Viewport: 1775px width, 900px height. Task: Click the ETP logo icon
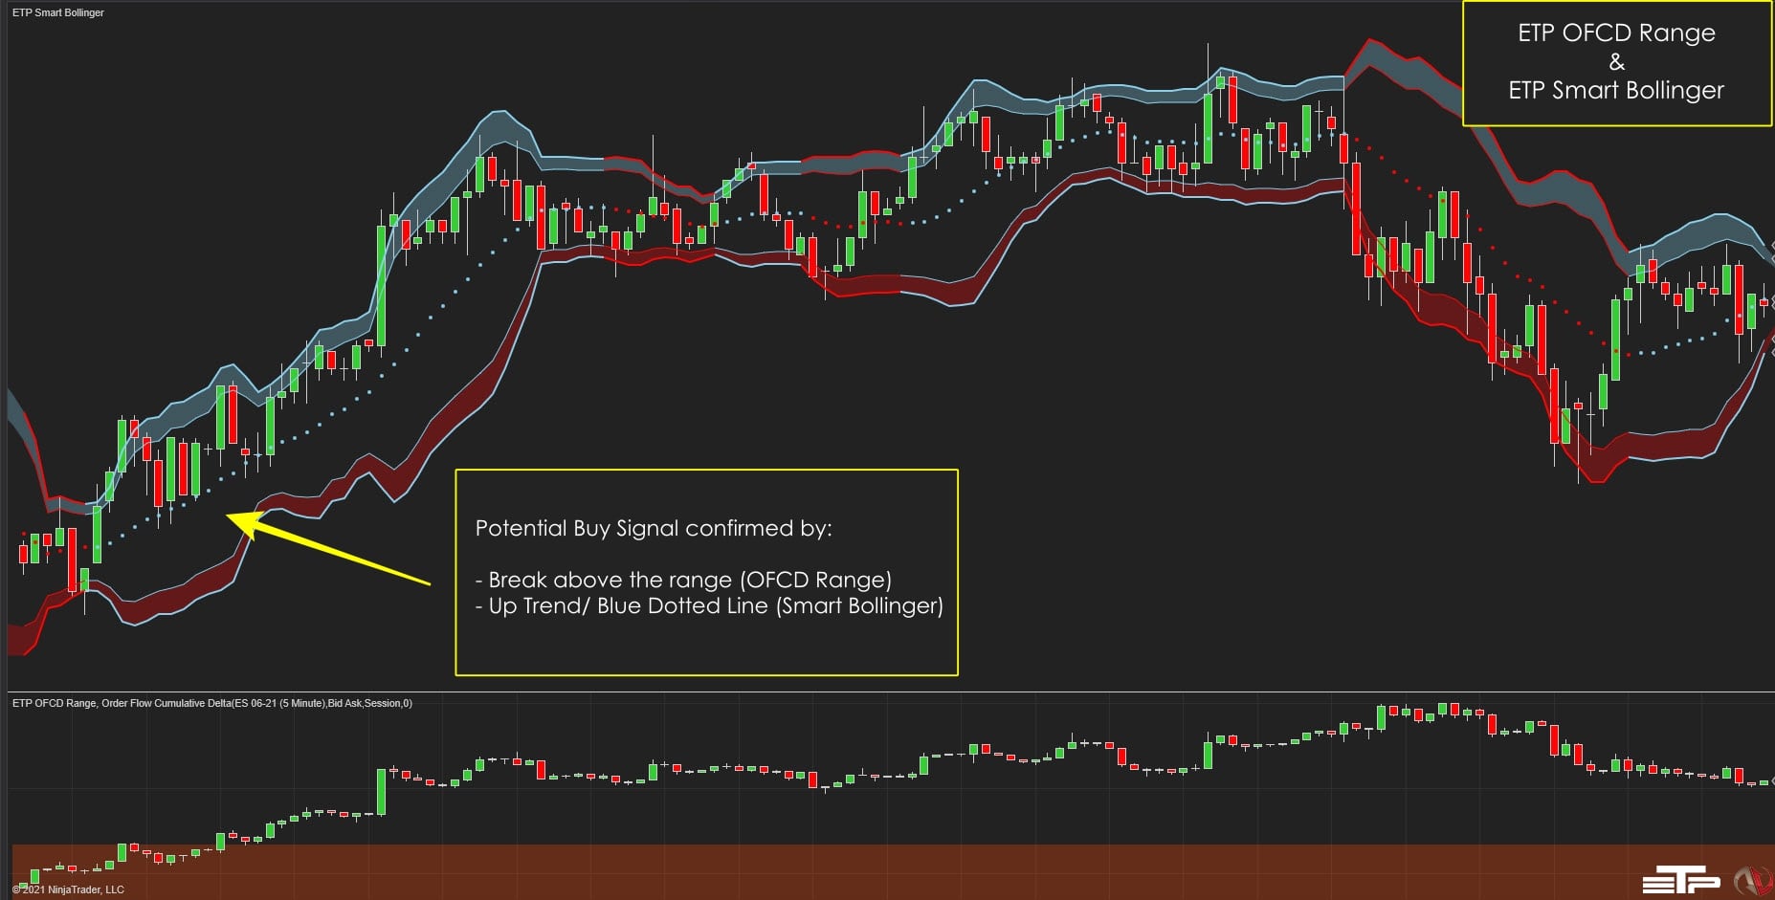[1681, 879]
